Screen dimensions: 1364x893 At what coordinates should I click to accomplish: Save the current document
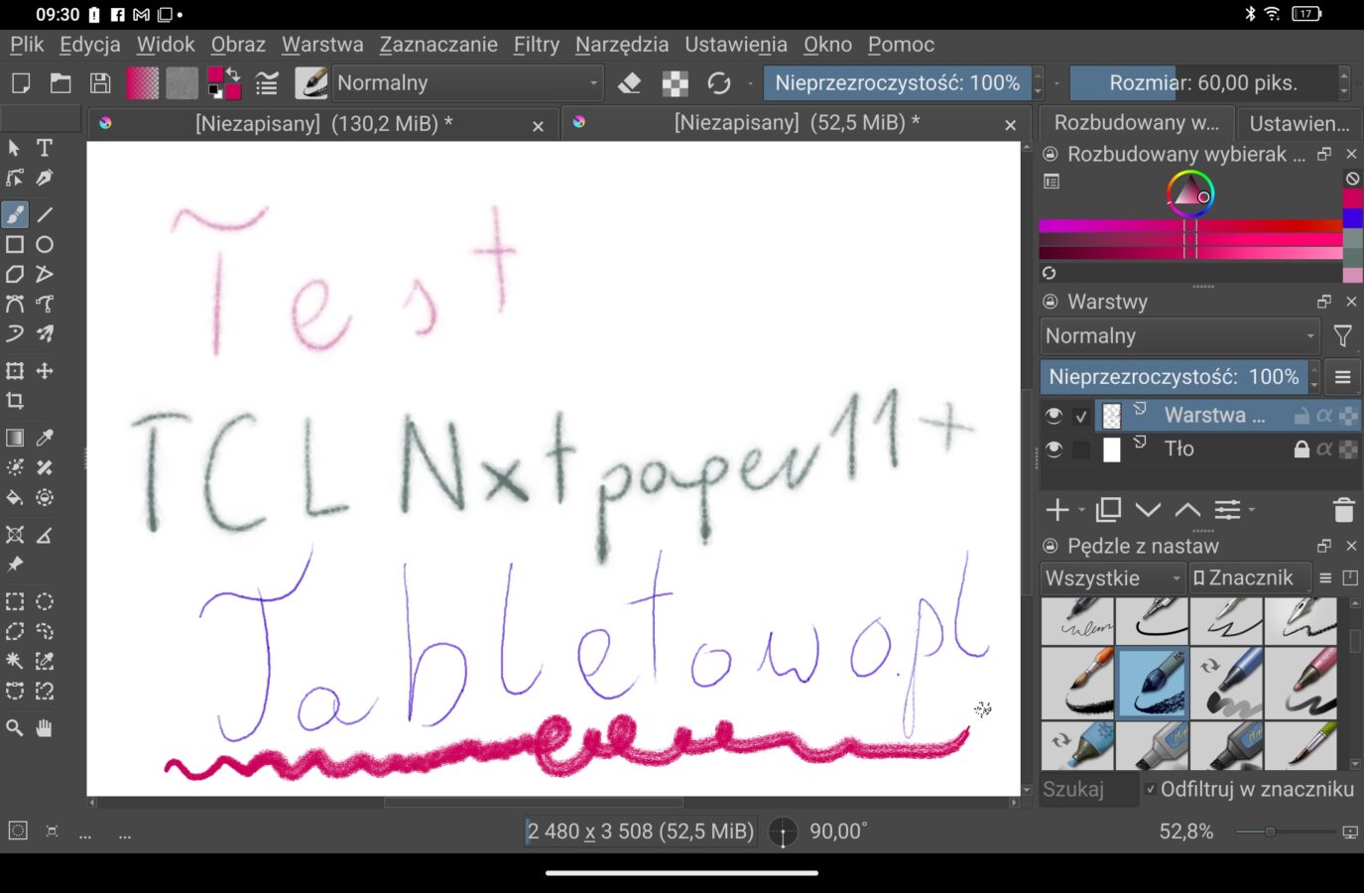pos(100,83)
